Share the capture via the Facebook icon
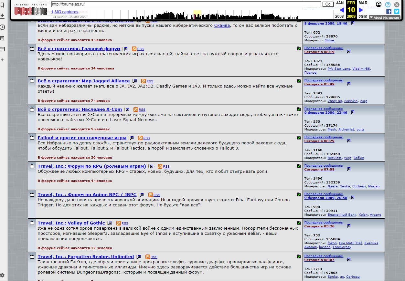This screenshot has width=405, height=281. pos(389,11)
